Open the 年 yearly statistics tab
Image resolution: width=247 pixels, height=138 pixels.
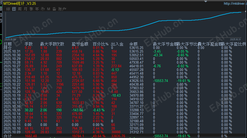(37, 9)
